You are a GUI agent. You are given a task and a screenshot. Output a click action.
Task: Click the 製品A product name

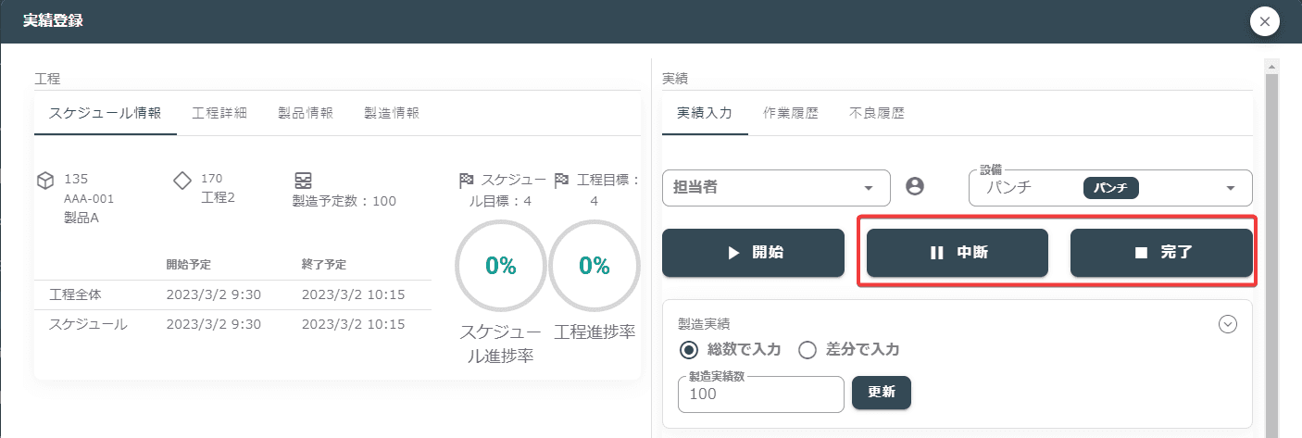pos(81,219)
